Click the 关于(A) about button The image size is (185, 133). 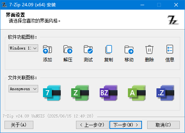point(19,125)
